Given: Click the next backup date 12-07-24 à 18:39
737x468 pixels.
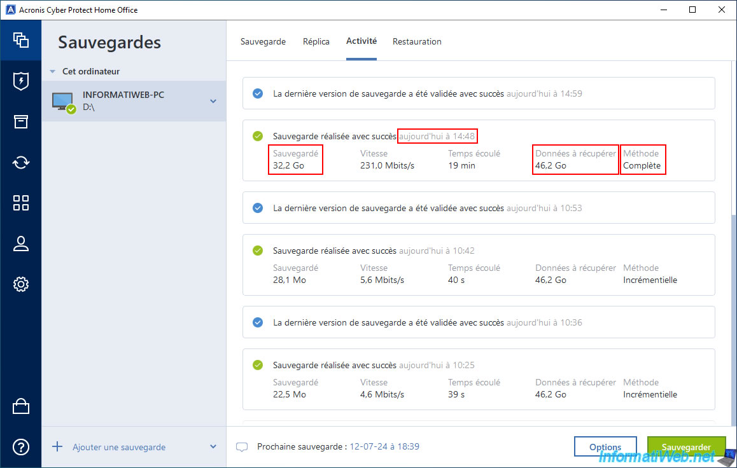Looking at the screenshot, I should click(384, 446).
